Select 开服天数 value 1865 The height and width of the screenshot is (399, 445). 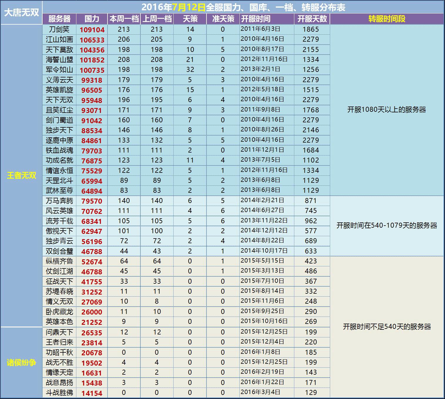tap(311, 29)
